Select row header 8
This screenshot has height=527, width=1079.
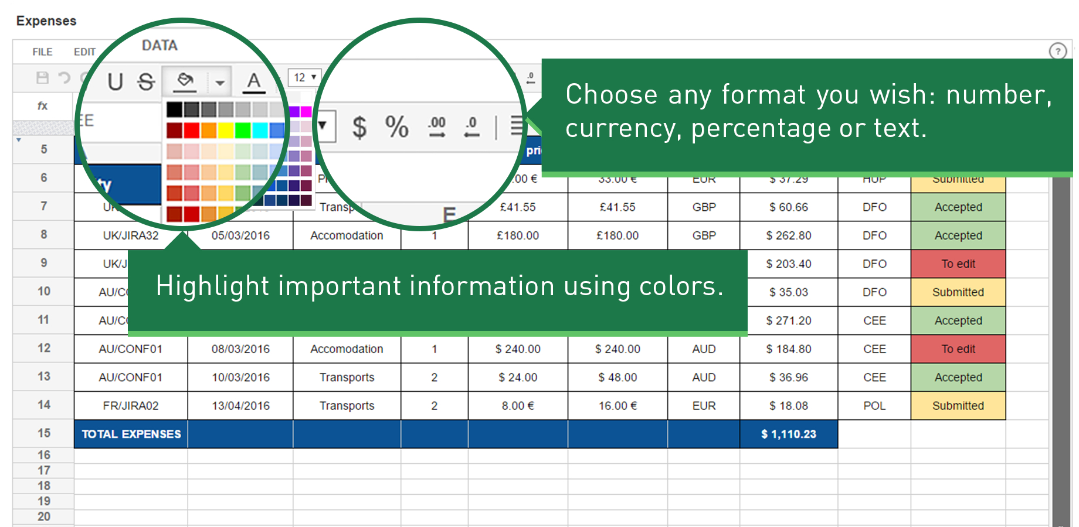click(43, 235)
